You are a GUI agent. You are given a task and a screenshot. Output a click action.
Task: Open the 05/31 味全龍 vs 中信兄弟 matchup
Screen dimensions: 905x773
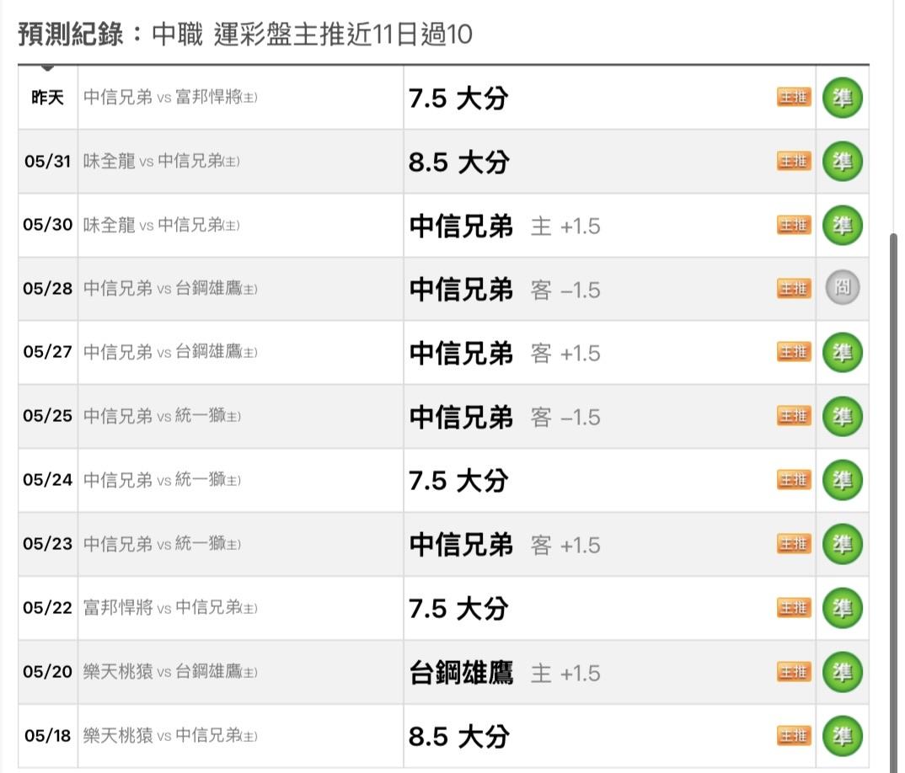click(162, 161)
